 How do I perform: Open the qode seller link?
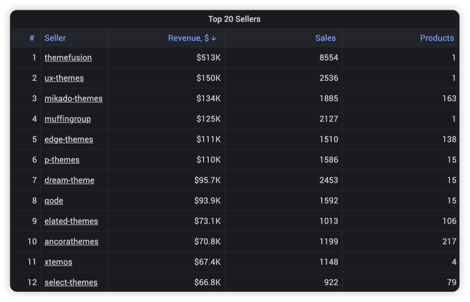(x=54, y=201)
